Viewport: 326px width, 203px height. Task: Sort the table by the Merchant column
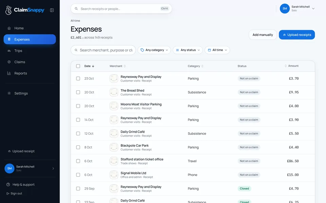[118, 66]
